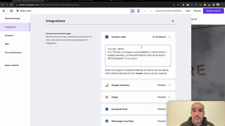This screenshot has width=225, height=126.
Task: Click the undo arrow icon
Action: point(145,11)
